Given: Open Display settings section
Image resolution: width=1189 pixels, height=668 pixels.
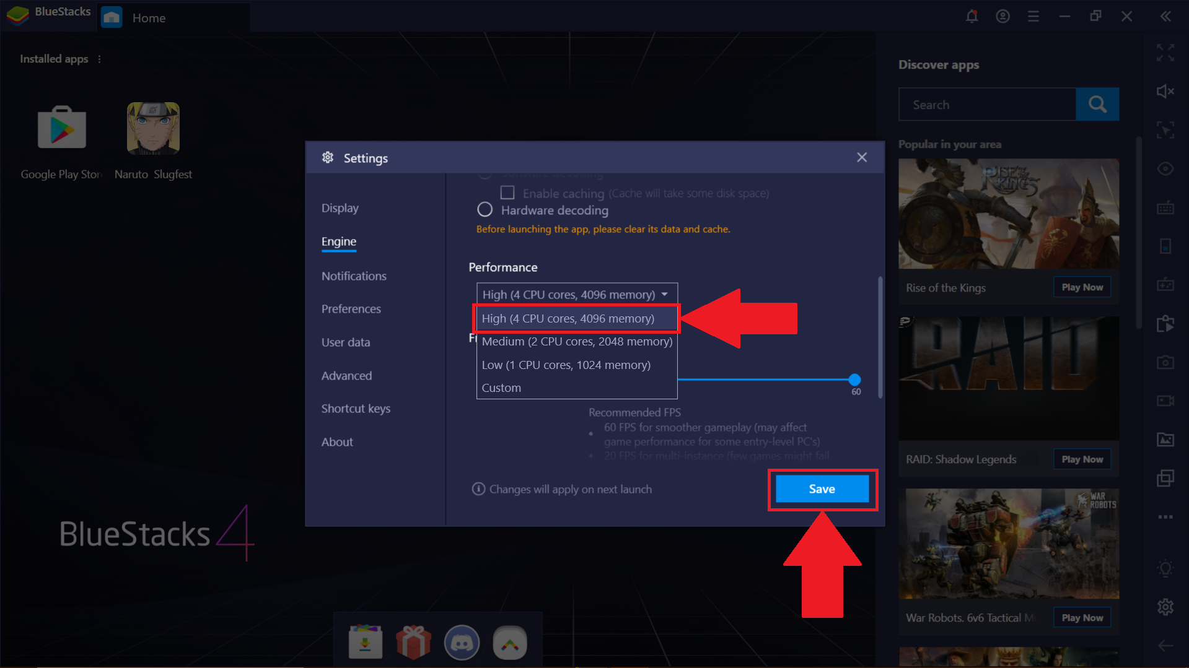Looking at the screenshot, I should pos(340,208).
